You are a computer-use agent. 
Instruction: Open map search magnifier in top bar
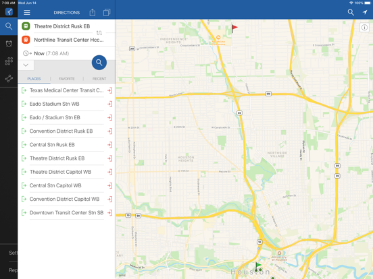[351, 12]
